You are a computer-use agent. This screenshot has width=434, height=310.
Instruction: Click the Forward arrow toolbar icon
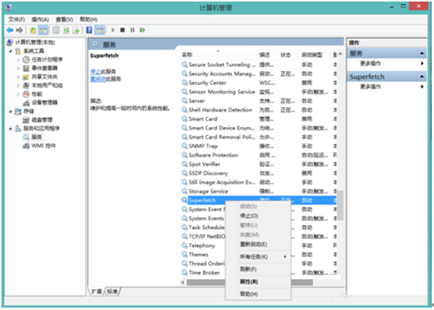[19, 30]
